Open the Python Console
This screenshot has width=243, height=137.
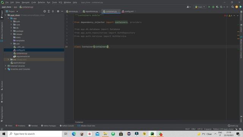pyautogui.click(x=67, y=126)
